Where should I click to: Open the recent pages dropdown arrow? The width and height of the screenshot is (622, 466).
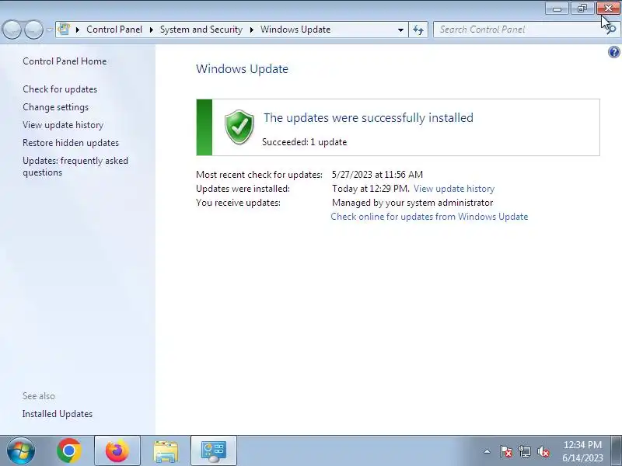pos(49,30)
